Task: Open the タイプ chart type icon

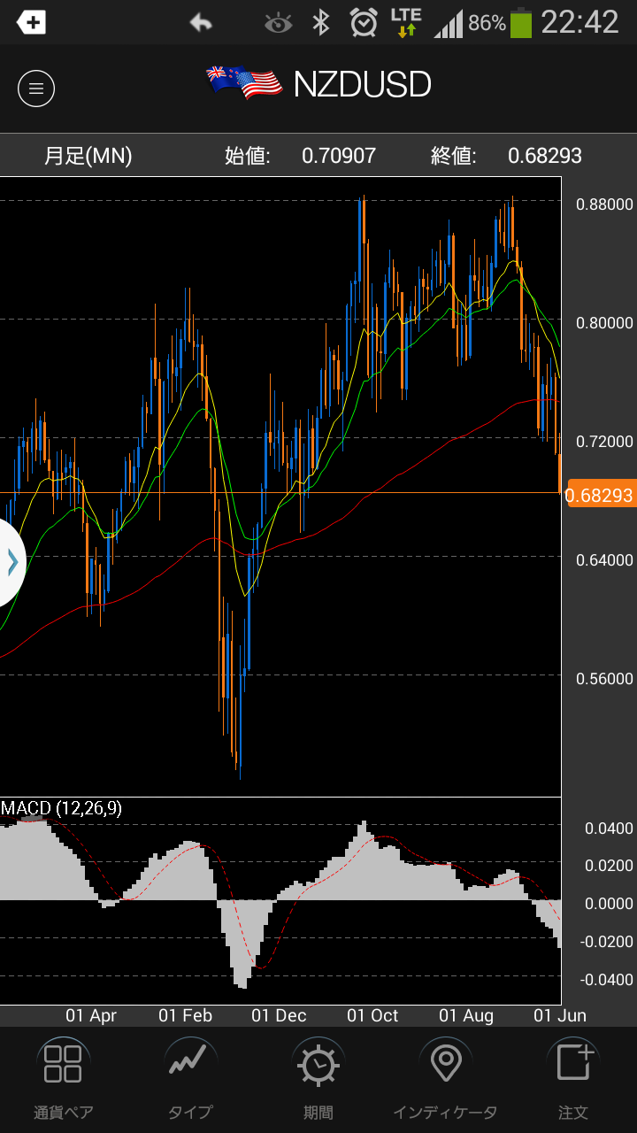Action: click(x=190, y=1060)
